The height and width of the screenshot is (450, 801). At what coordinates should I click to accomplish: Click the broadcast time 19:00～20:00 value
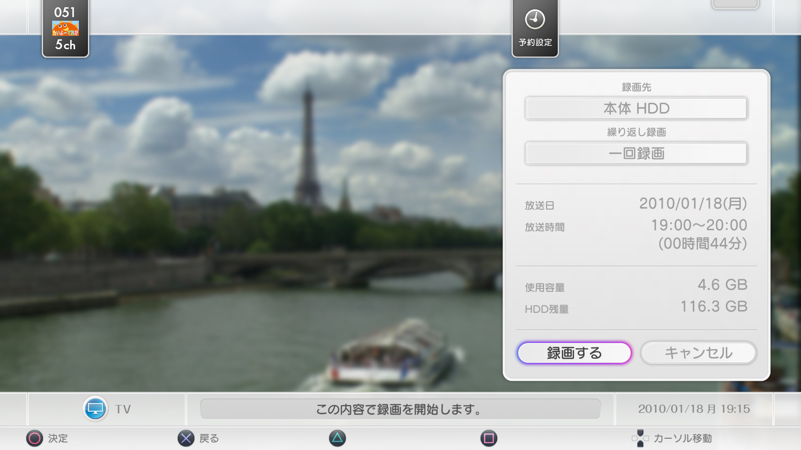[699, 225]
